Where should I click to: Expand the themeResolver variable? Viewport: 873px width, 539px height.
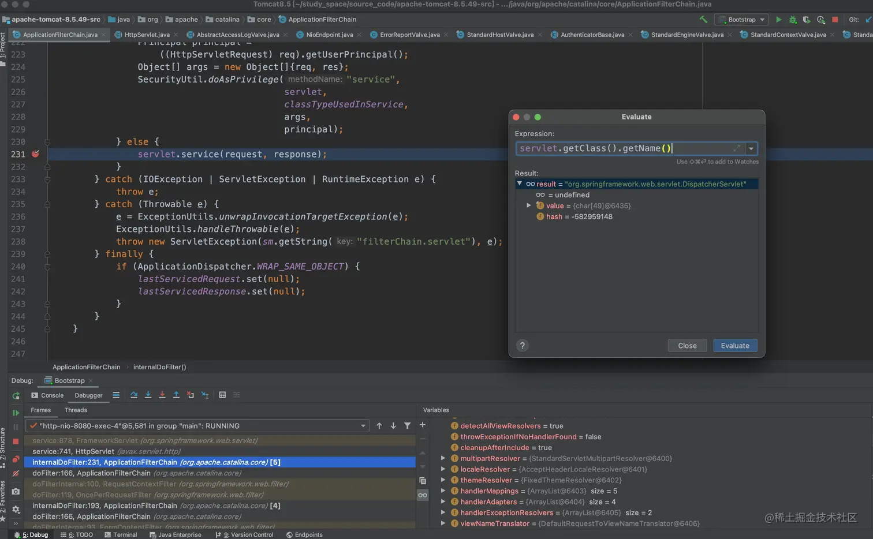coord(443,480)
